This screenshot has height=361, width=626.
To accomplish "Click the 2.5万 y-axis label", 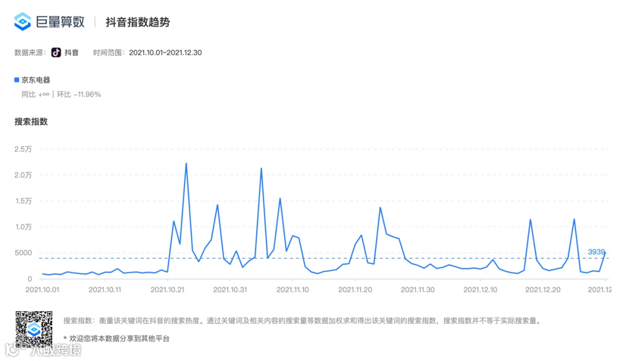I will pyautogui.click(x=23, y=149).
